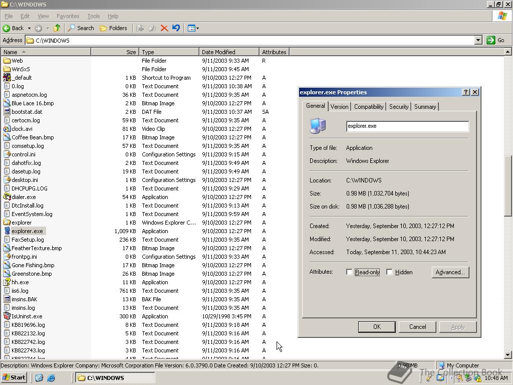Select the IsUninst.exe icon
The width and height of the screenshot is (513, 385).
7,316
